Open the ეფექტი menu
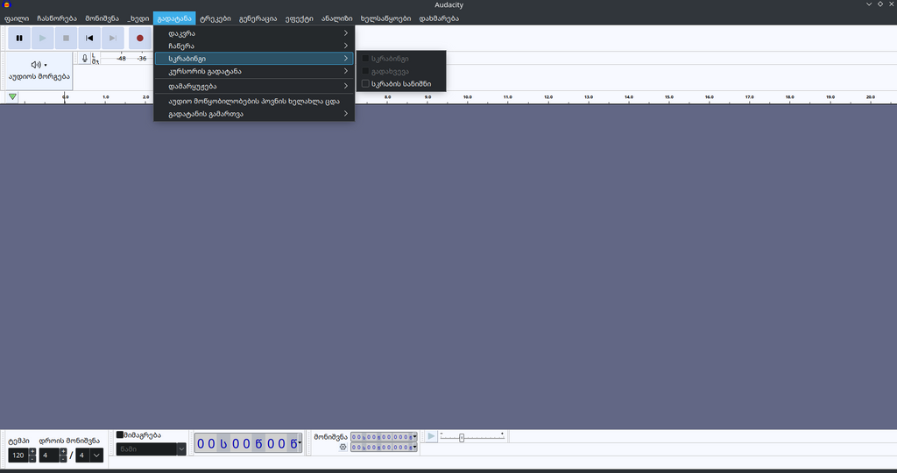The width and height of the screenshot is (897, 473). click(300, 18)
